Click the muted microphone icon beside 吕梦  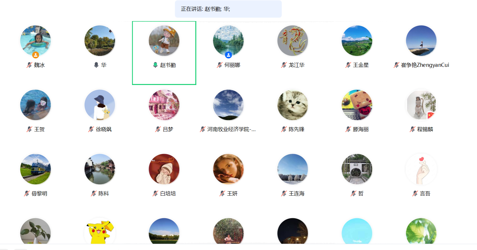158,129
